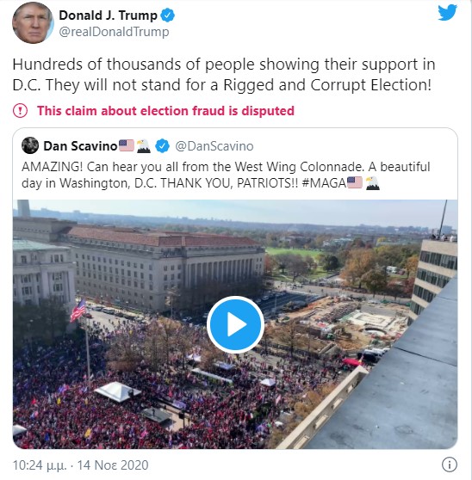
Task: Click Donald J. Trump's profile avatar
Action: click(33, 23)
